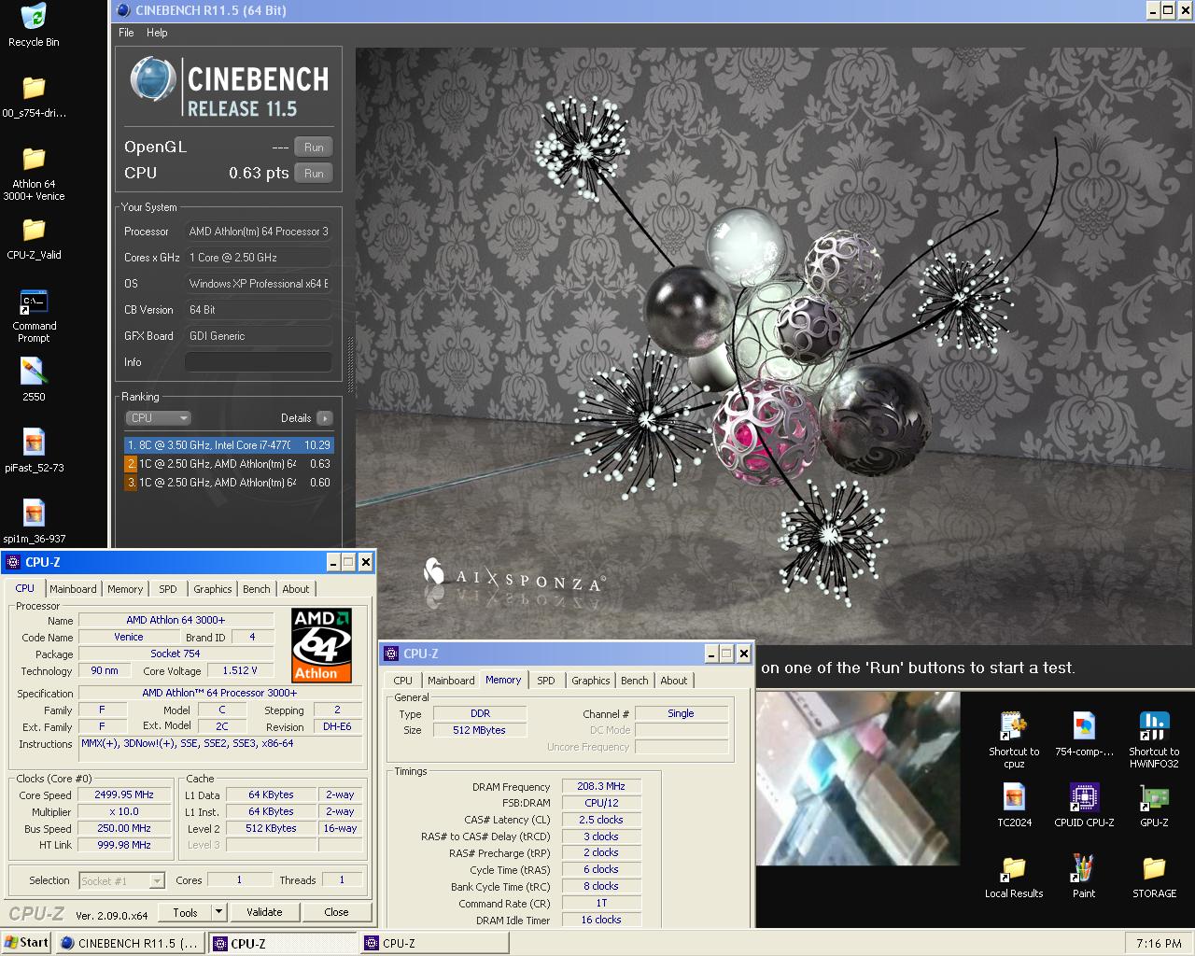Open the 754-comp-... desktop icon
1195x956 pixels.
(1084, 726)
